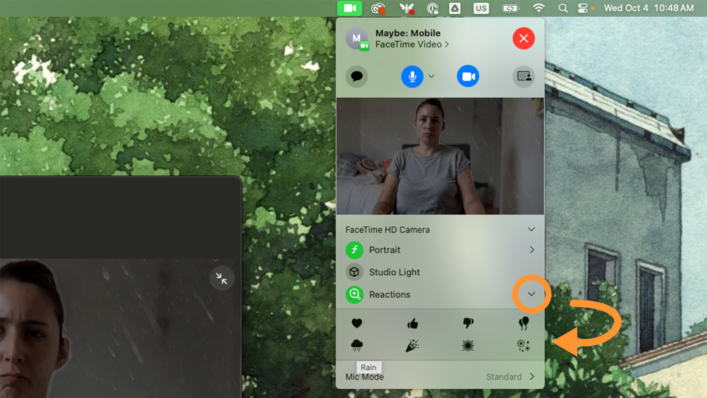End the FaceTime call
This screenshot has height=398, width=707.
click(x=524, y=38)
